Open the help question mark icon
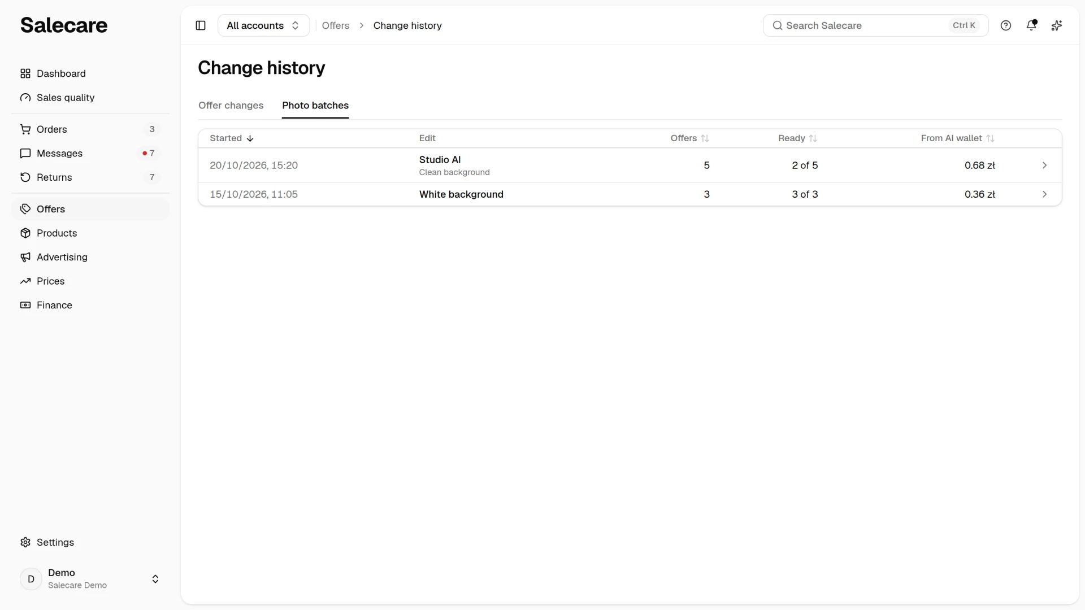The image size is (1085, 610). point(1006,25)
